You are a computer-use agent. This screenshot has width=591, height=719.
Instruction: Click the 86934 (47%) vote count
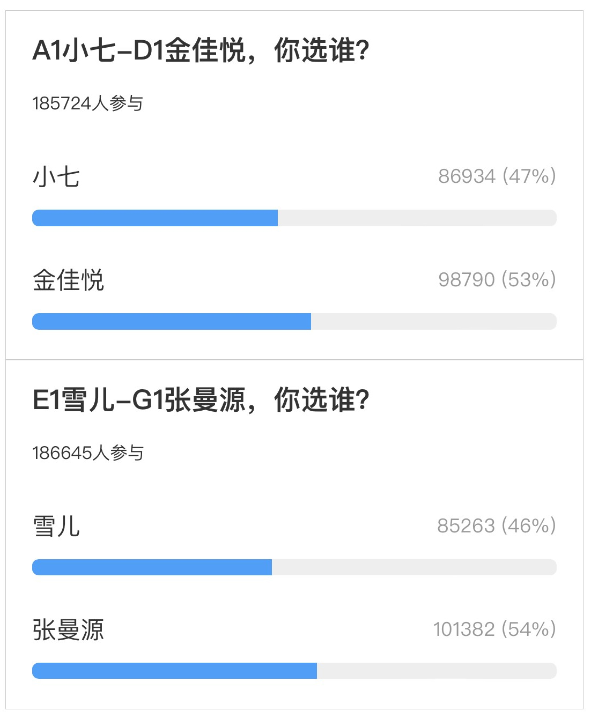497,176
